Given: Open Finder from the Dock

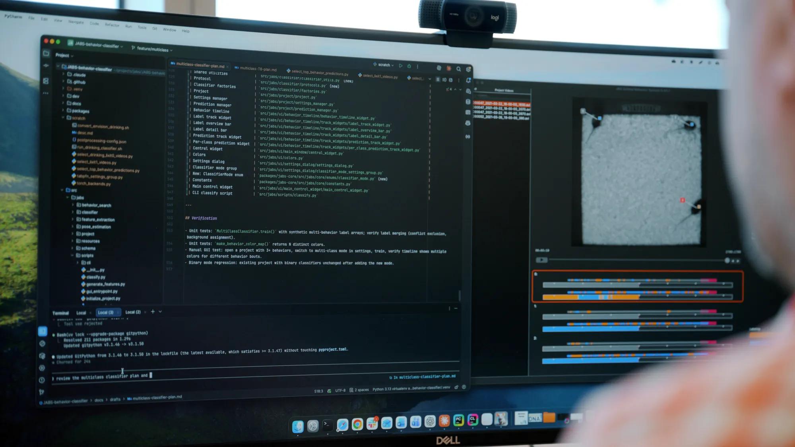Looking at the screenshot, I should pyautogui.click(x=298, y=426).
